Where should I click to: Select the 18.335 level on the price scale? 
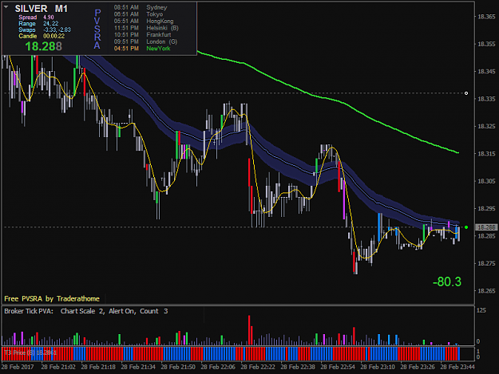click(x=486, y=99)
